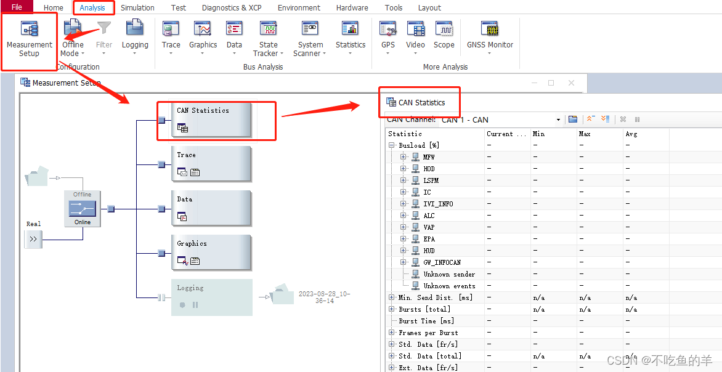This screenshot has width=722, height=372.
Task: Open the Tools ribbon tab
Action: coord(394,7)
